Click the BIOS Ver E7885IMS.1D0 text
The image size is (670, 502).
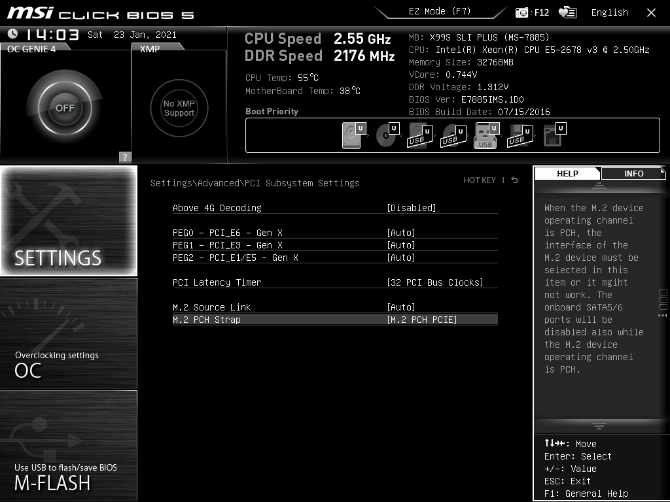pos(466,99)
